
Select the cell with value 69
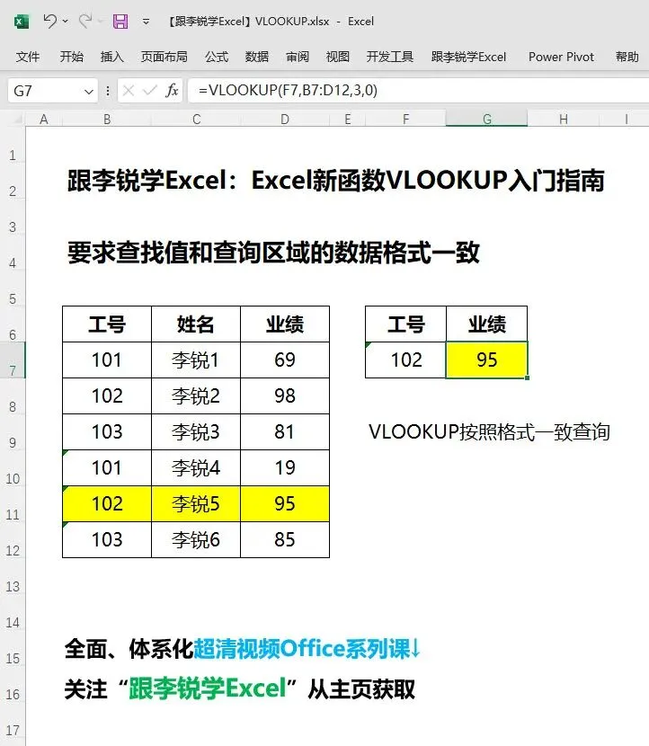(x=285, y=360)
